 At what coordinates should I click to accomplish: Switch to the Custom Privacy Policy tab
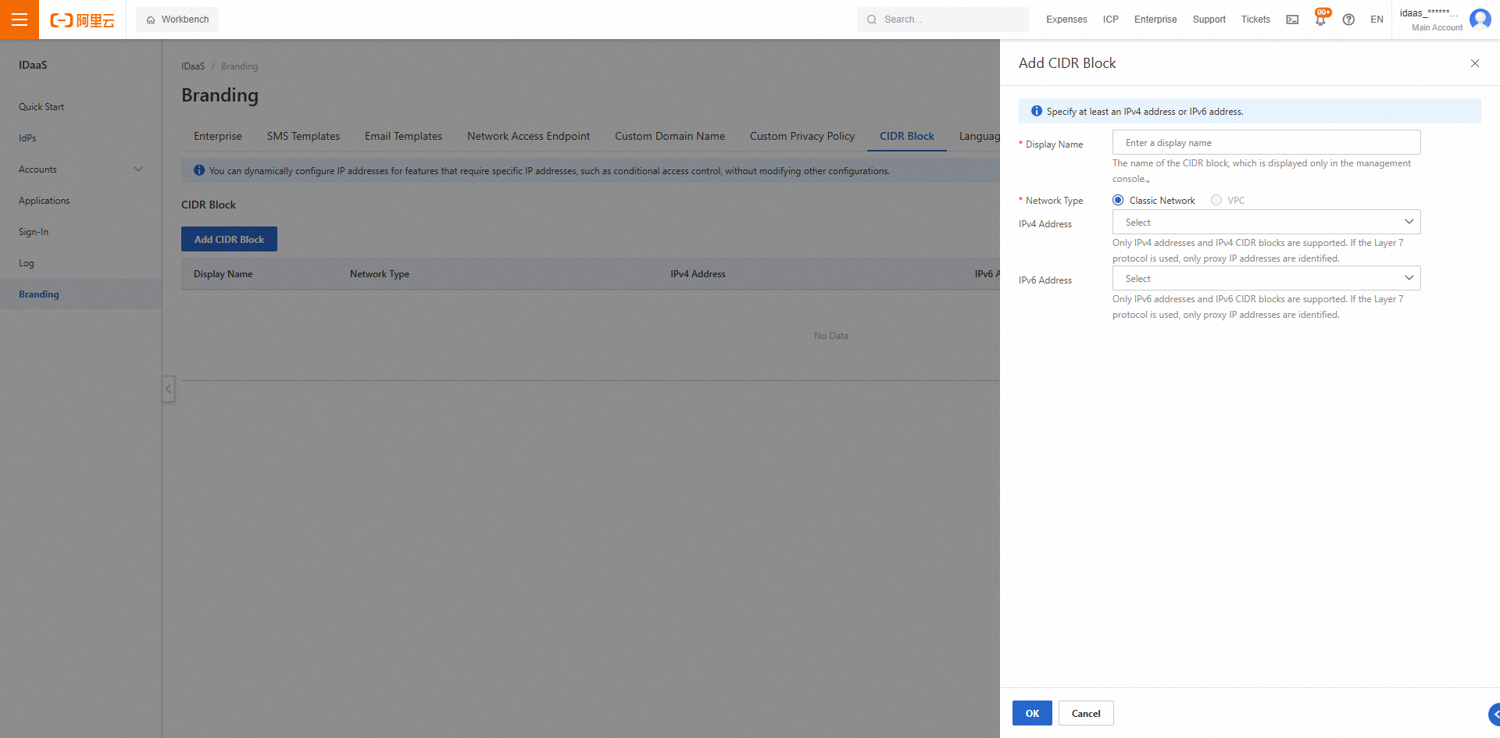802,136
